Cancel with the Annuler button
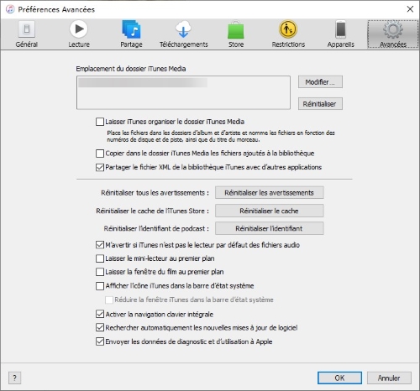420x391 pixels. tap(389, 378)
